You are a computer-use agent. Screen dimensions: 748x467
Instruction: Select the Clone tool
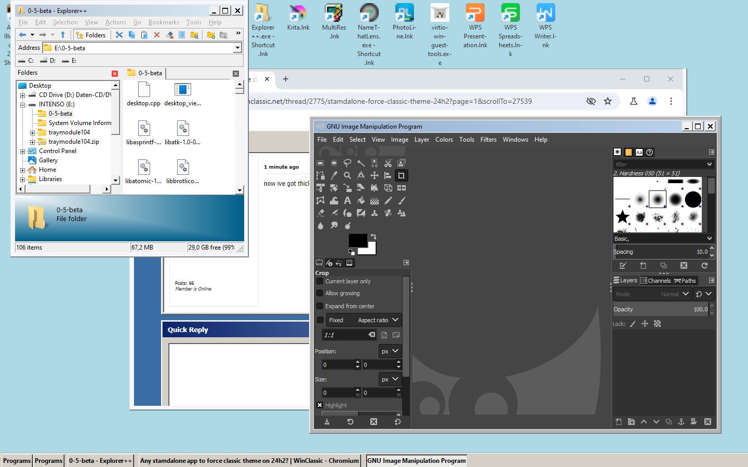tap(375, 212)
